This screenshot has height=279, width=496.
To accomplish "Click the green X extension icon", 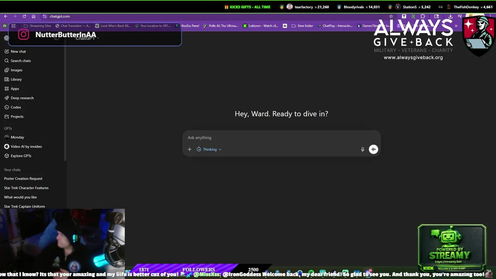I will [413, 16].
